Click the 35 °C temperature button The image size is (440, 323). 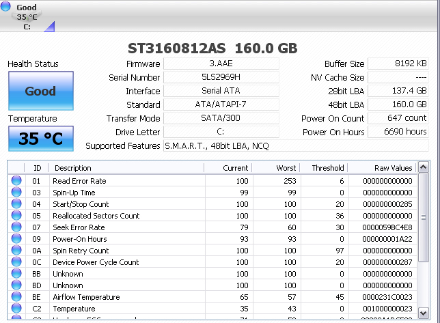pos(41,139)
